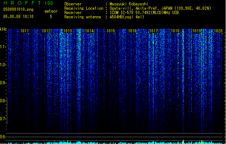Click the 0.7 kHz axis label
The image size is (226, 144).
point(3,119)
